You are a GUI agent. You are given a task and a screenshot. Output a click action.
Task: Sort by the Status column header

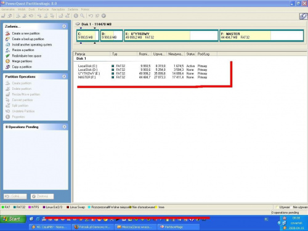coord(190,54)
